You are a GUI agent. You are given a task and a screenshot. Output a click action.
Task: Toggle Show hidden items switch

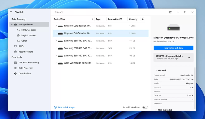coord(145,107)
